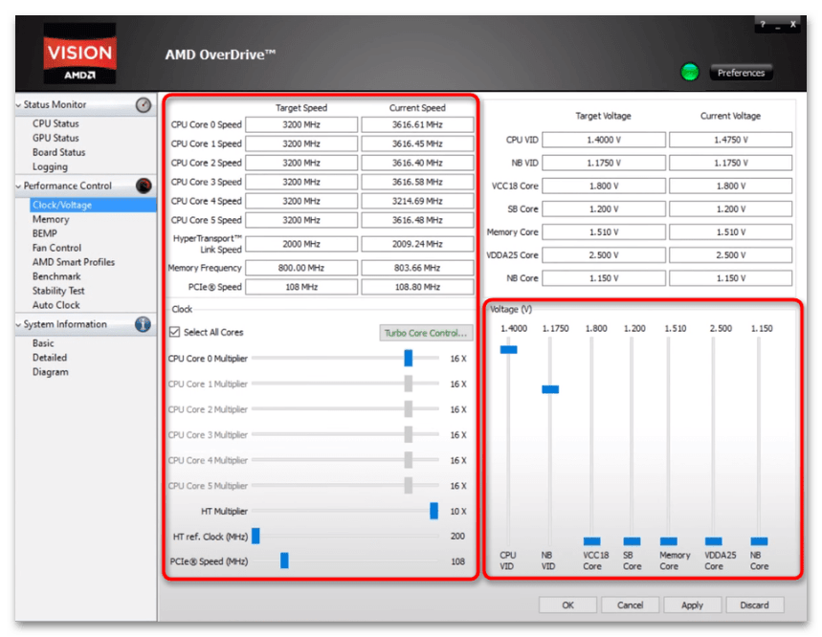Image resolution: width=822 pixels, height=637 pixels.
Task: Open GPU Status page
Action: pos(56,138)
